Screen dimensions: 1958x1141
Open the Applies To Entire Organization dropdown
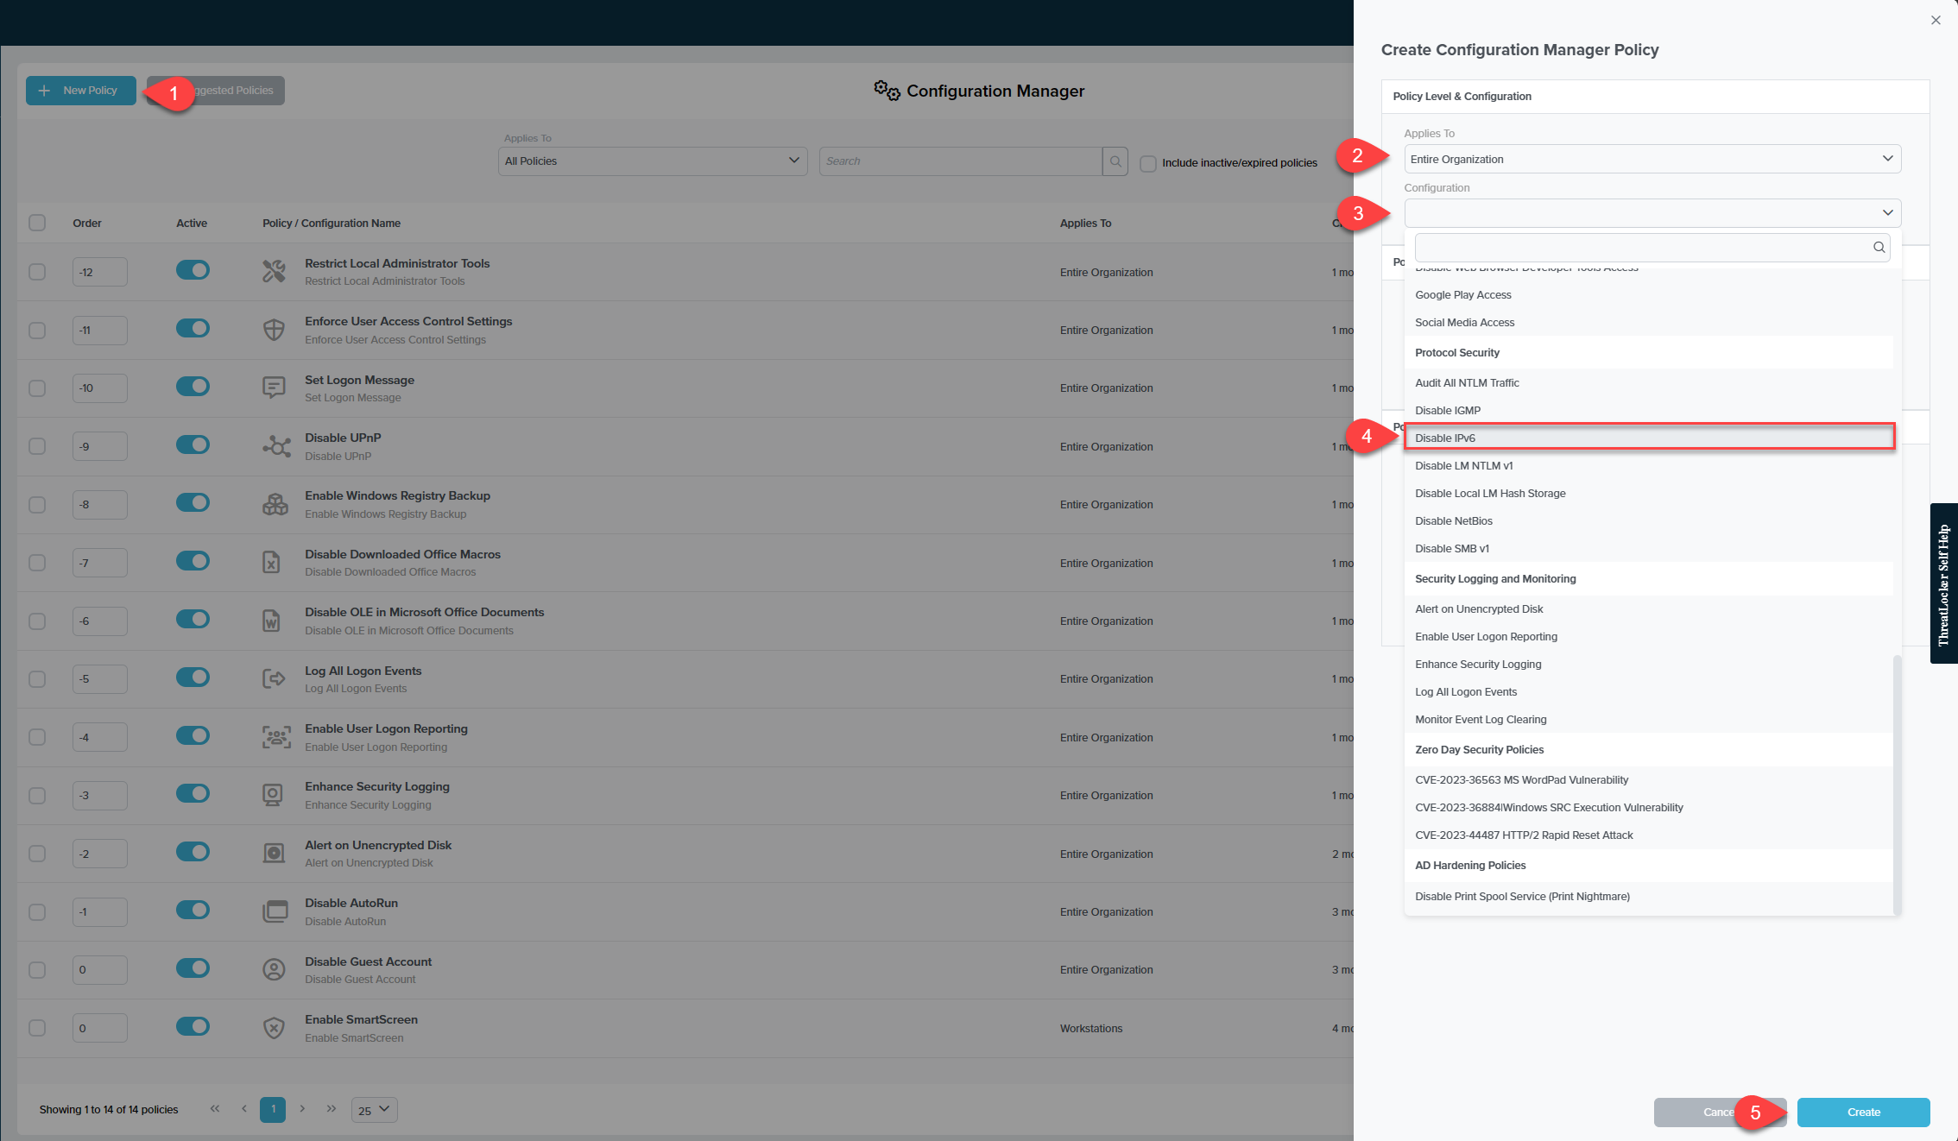pyautogui.click(x=1652, y=159)
